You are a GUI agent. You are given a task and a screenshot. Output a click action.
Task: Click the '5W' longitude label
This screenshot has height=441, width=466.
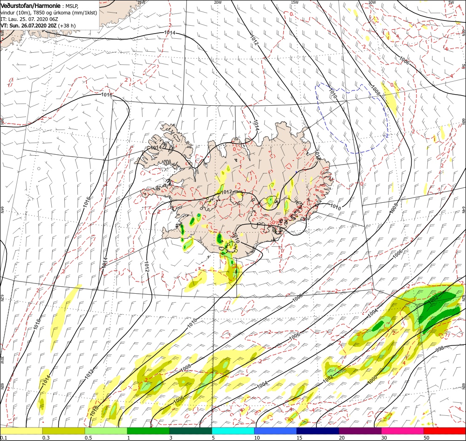(x=451, y=2)
